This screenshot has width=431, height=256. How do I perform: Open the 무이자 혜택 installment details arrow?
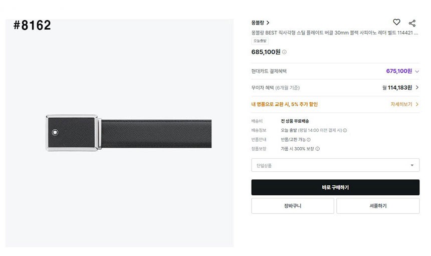pos(417,88)
